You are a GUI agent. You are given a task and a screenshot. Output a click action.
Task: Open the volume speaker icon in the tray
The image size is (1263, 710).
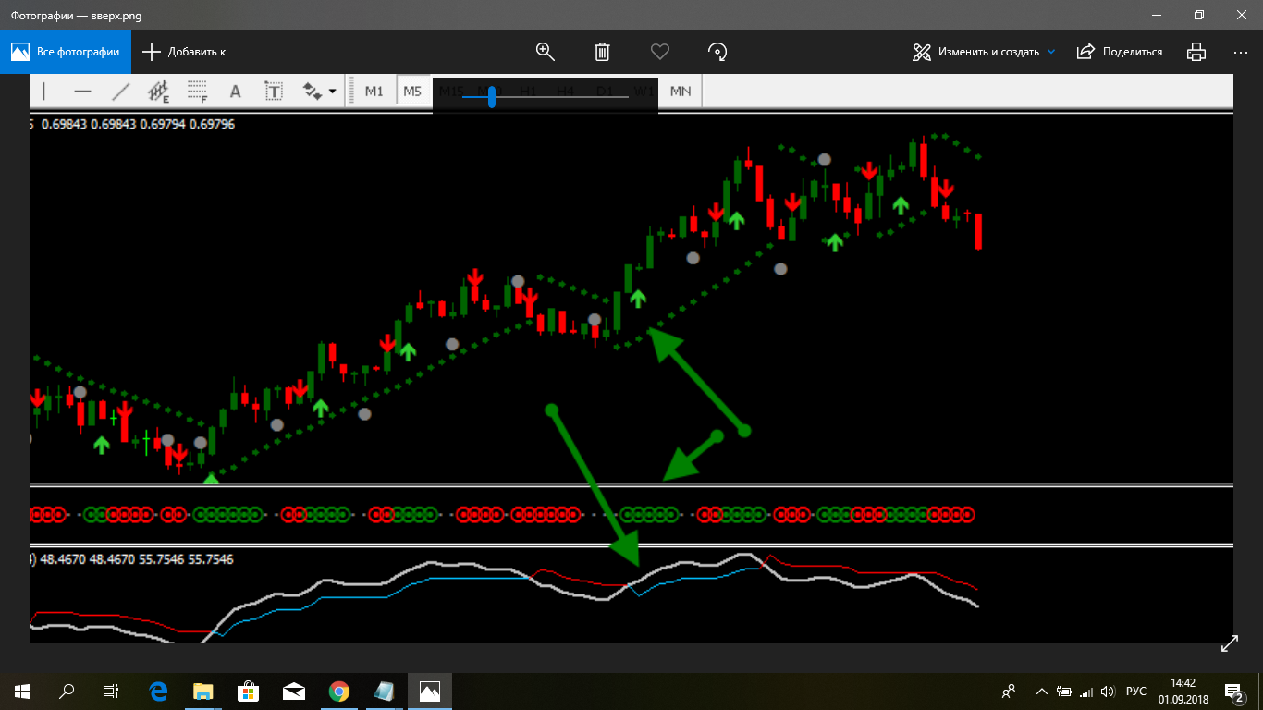tap(1108, 692)
